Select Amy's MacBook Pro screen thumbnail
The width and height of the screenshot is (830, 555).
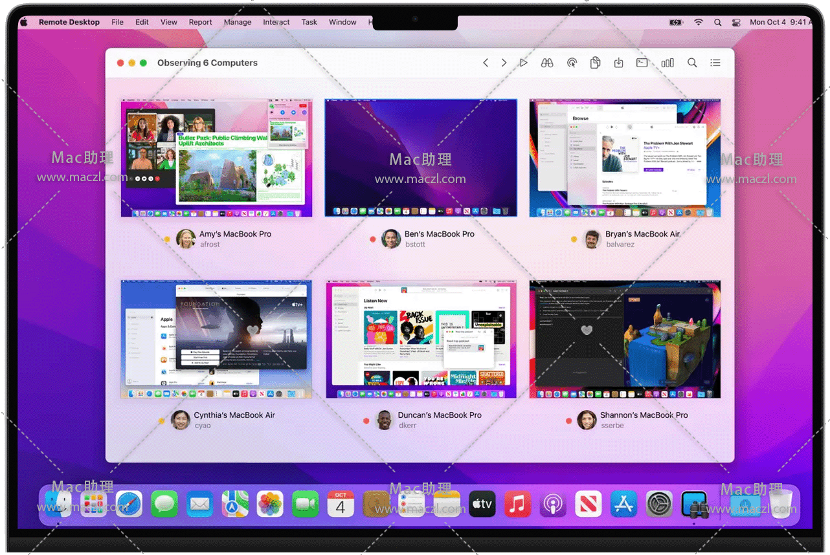pyautogui.click(x=216, y=158)
